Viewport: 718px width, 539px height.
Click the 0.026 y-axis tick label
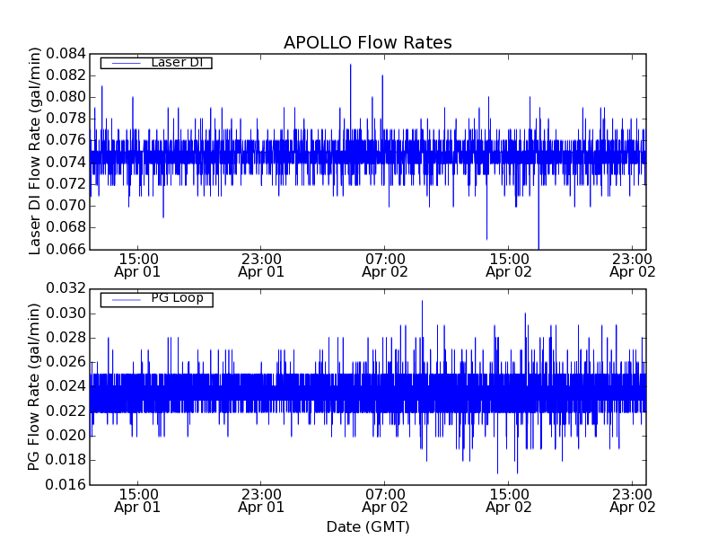point(66,362)
